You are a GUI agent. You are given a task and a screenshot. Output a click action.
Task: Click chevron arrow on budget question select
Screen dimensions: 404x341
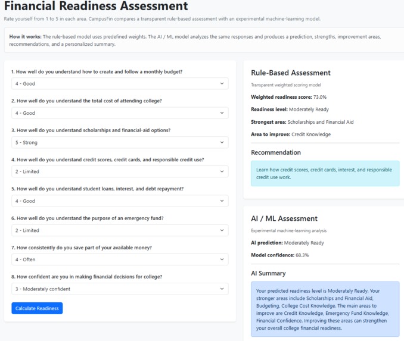click(x=222, y=84)
